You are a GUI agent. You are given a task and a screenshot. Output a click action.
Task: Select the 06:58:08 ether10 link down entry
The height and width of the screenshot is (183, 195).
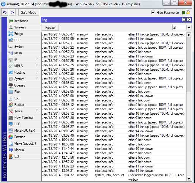point(113,96)
